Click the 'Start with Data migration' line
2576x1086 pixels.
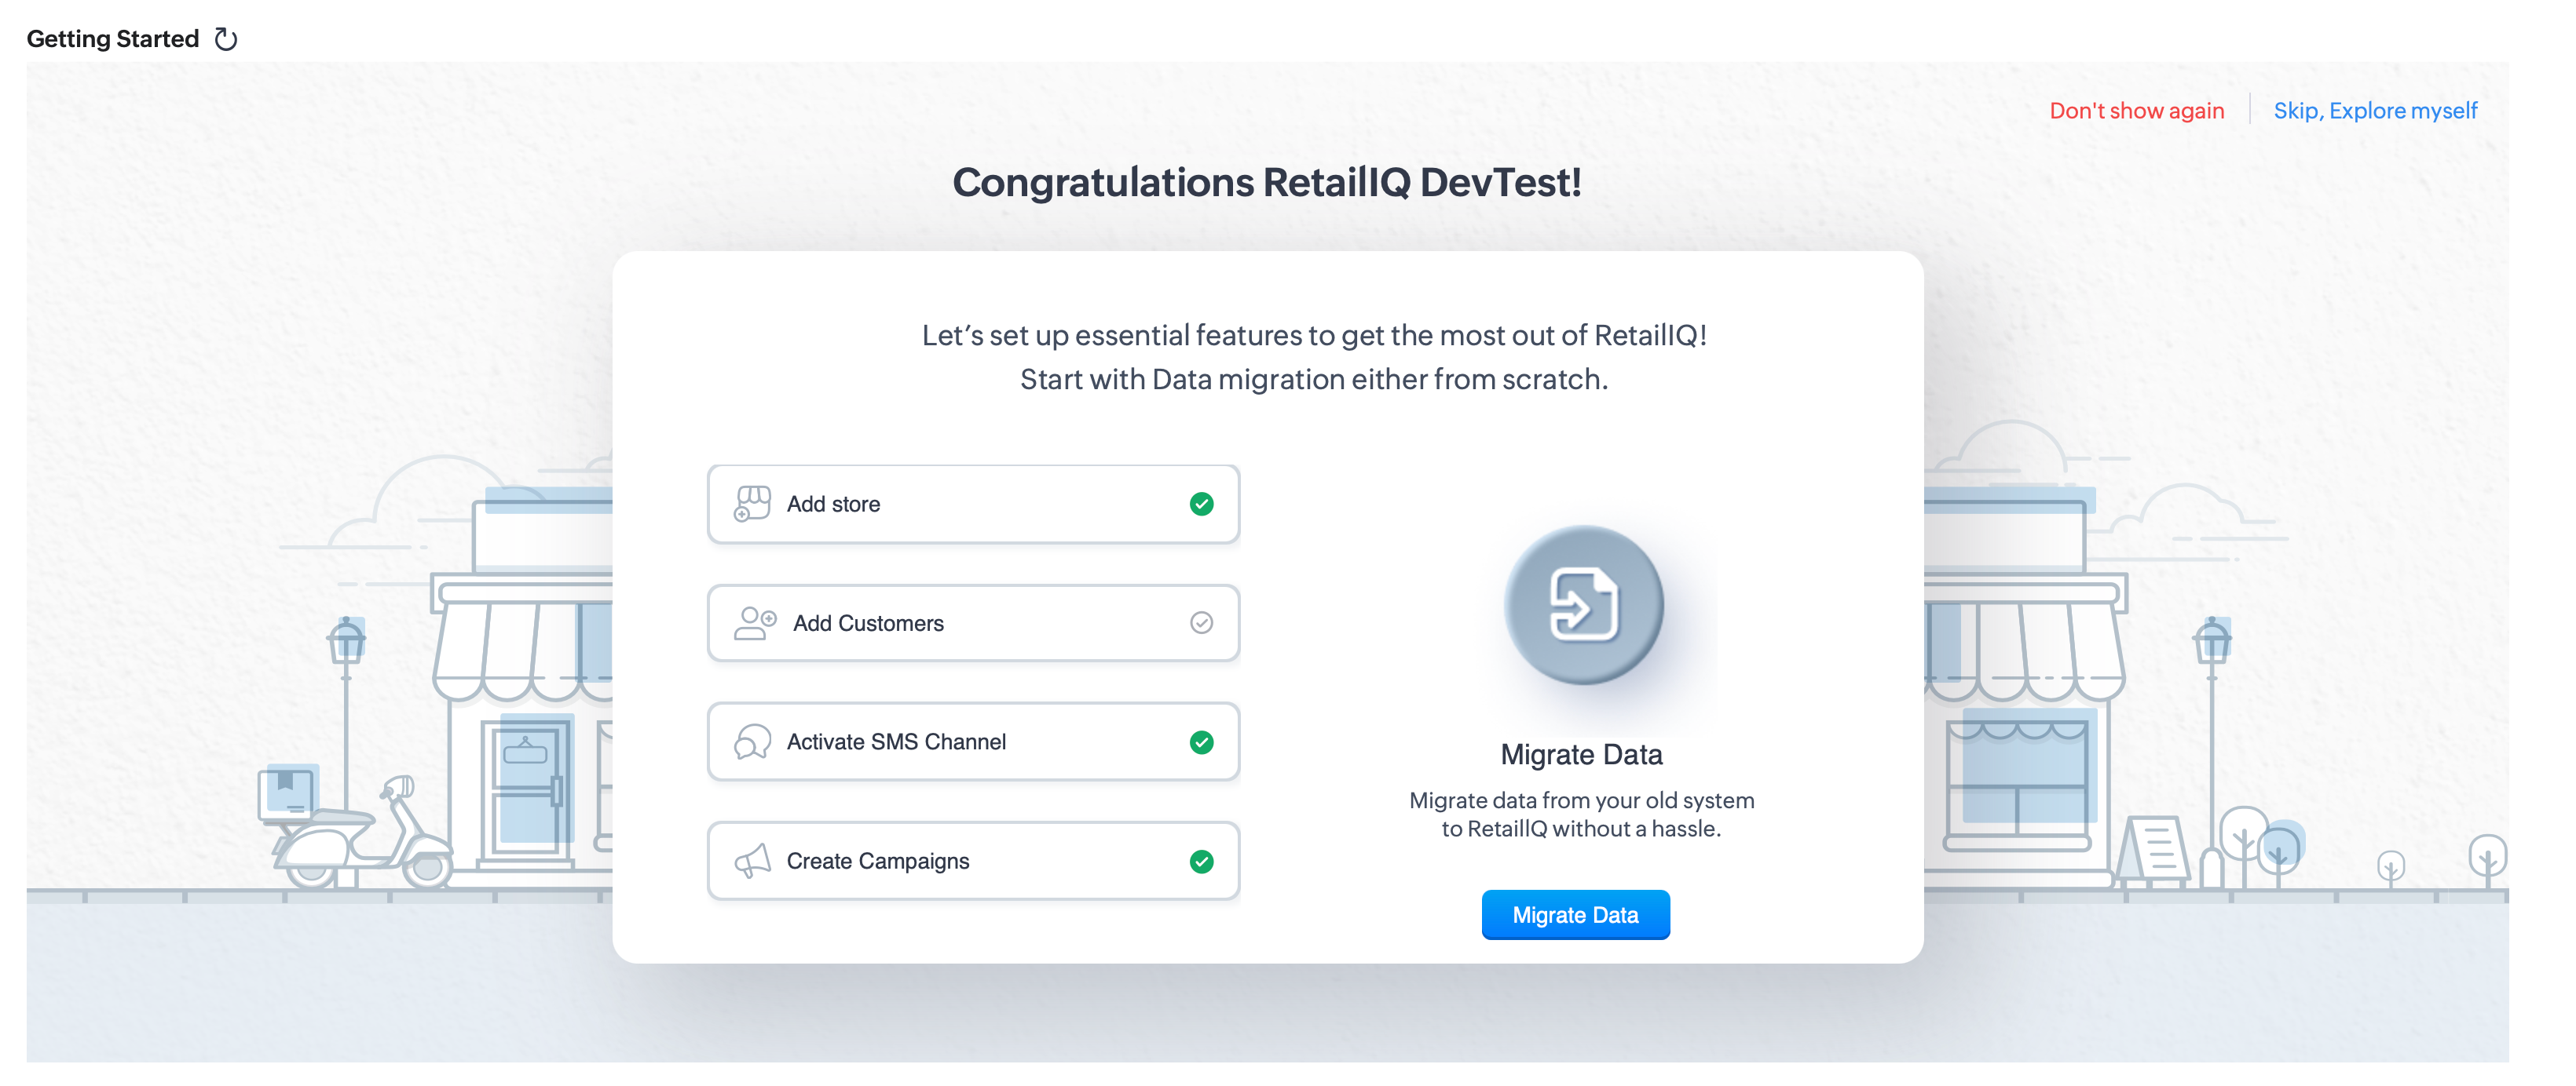(x=1314, y=380)
